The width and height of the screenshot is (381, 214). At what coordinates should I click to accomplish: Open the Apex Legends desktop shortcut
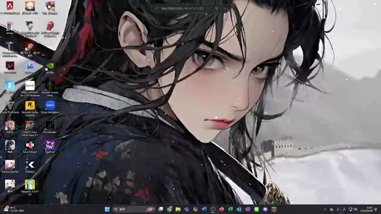pos(10,8)
